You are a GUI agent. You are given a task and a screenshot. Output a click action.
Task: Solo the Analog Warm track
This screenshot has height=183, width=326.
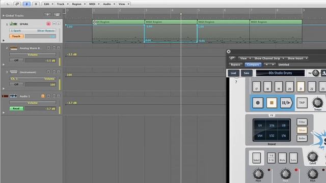pos(59,48)
